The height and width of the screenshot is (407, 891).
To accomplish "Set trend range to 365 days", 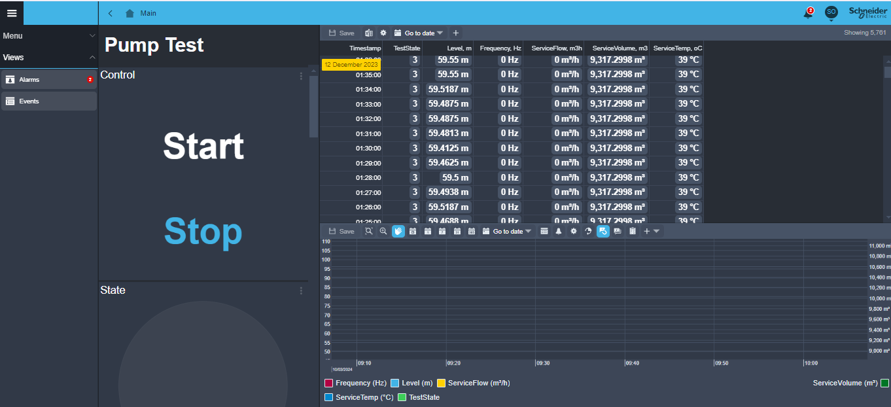I will click(472, 231).
